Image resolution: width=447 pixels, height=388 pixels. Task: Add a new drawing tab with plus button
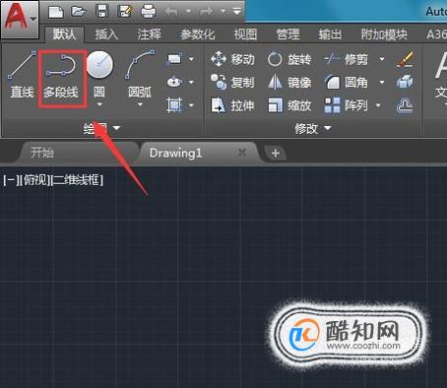click(x=276, y=153)
